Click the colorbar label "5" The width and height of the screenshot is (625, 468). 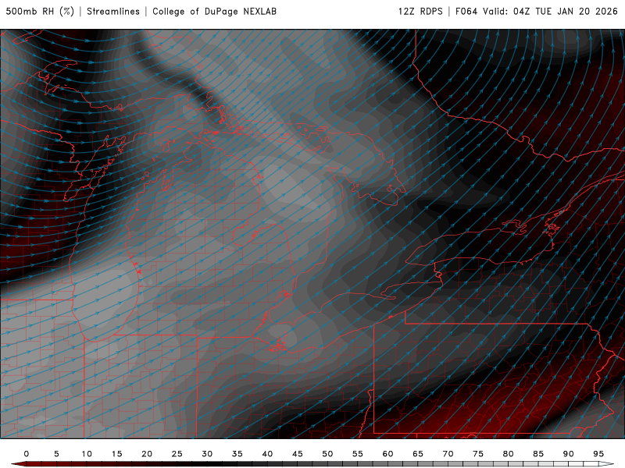pos(56,454)
